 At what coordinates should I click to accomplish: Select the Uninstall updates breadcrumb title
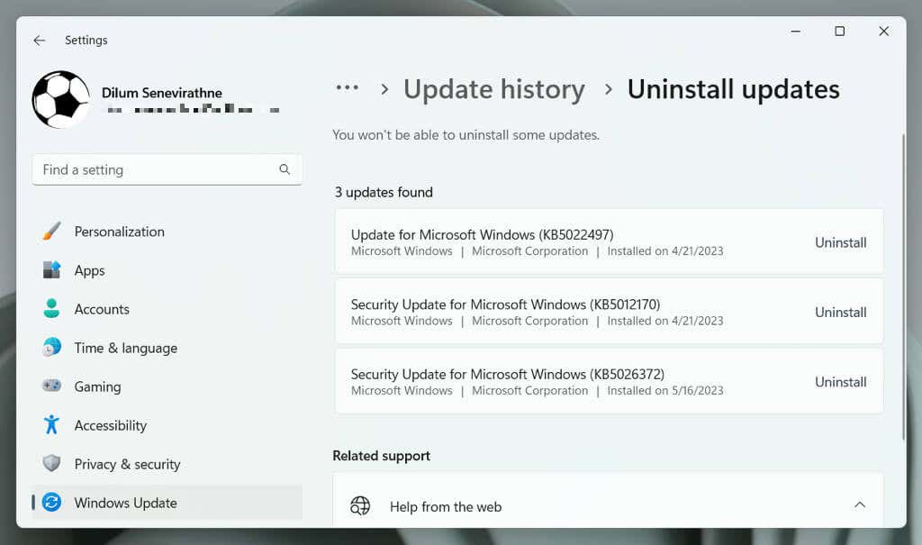point(734,88)
